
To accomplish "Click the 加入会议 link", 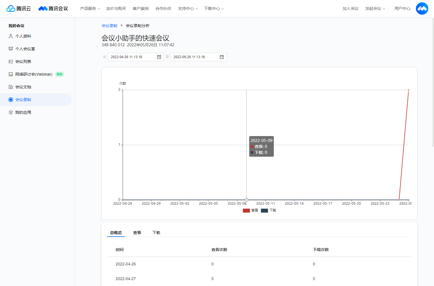I will click(x=351, y=8).
